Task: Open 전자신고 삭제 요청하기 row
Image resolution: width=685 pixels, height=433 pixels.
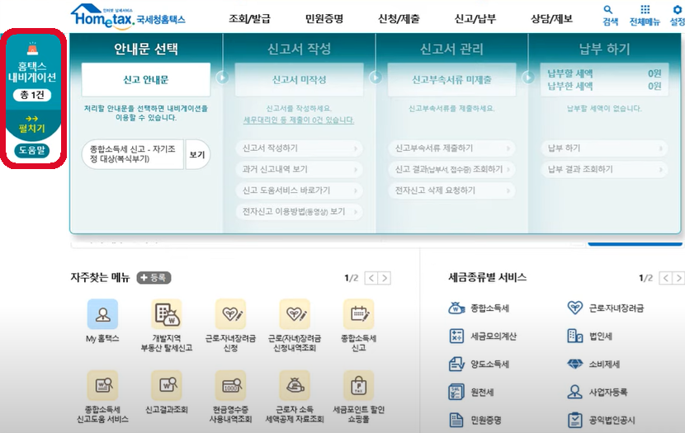Action: pos(452,191)
